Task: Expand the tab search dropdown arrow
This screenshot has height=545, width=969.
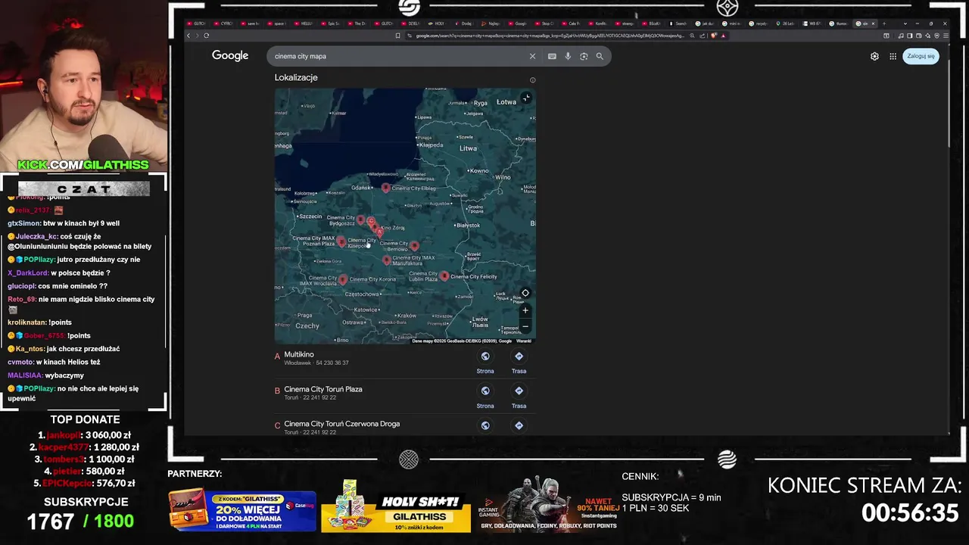Action: point(905,23)
